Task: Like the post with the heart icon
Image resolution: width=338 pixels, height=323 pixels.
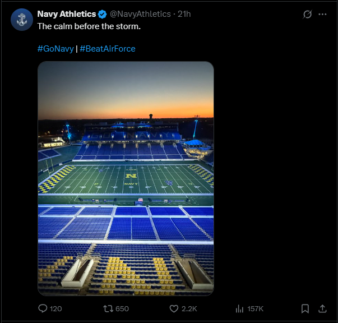Action: (174, 308)
